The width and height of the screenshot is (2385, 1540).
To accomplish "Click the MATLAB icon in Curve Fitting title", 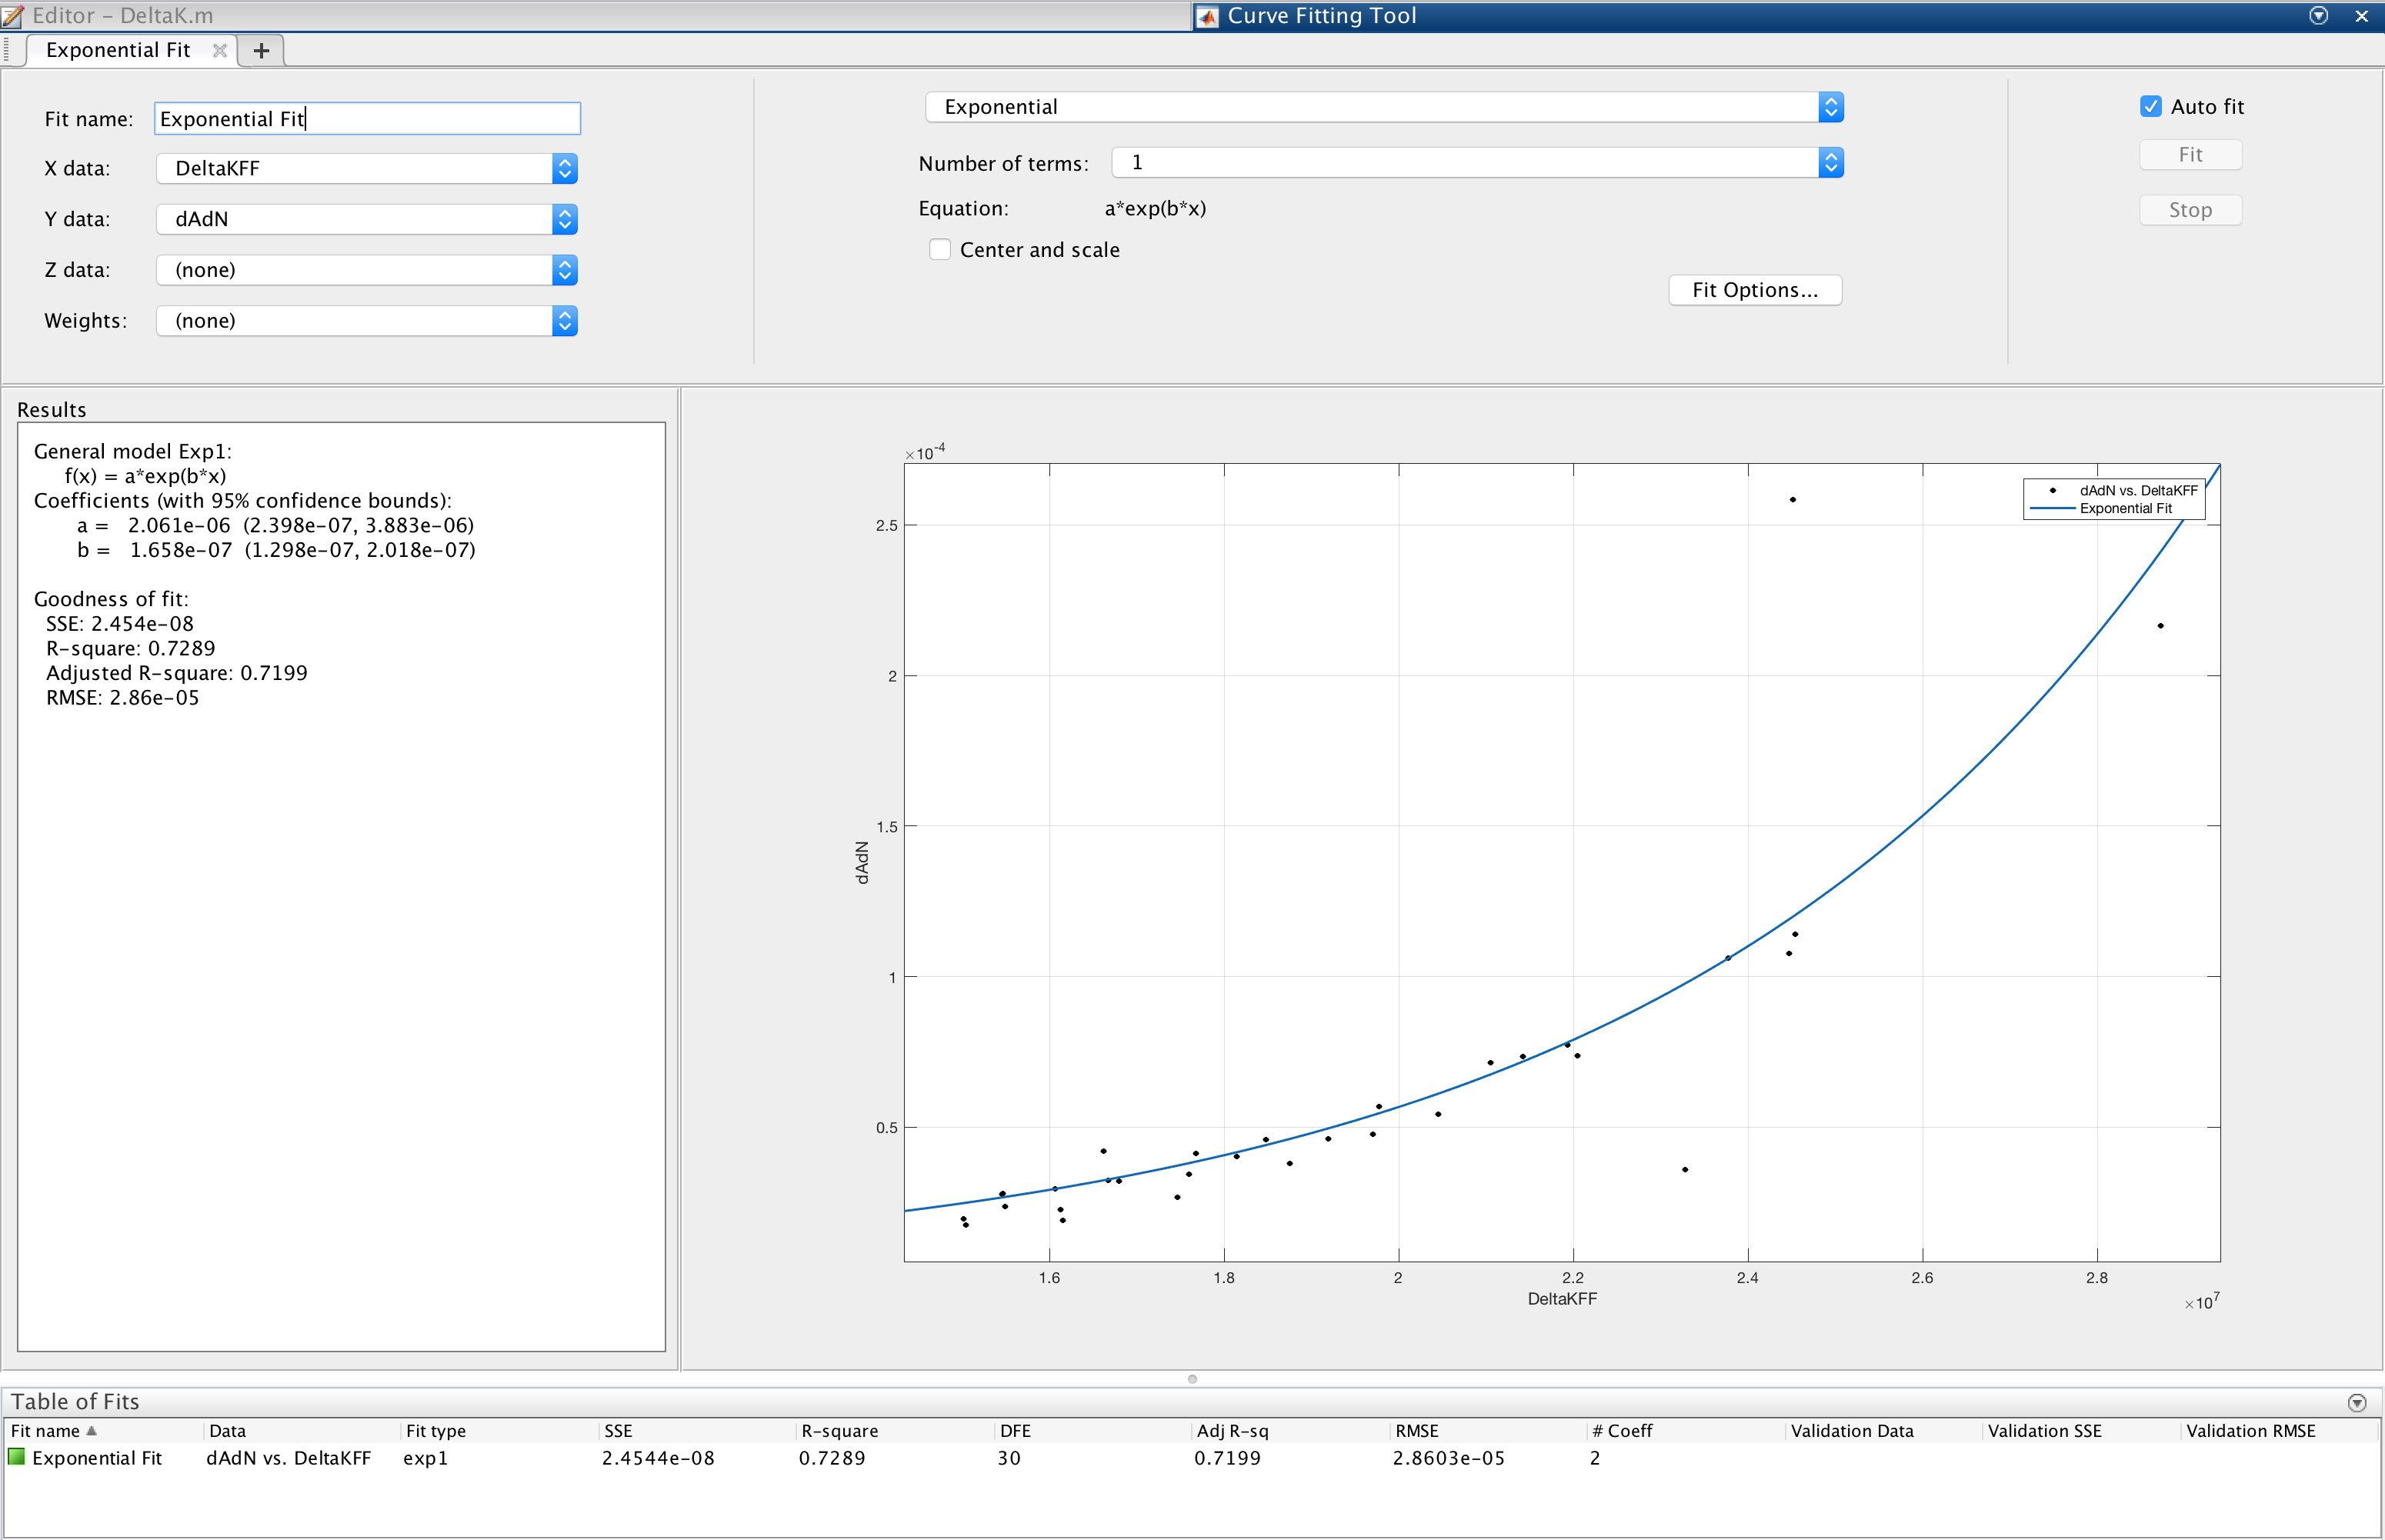I will point(1208,17).
